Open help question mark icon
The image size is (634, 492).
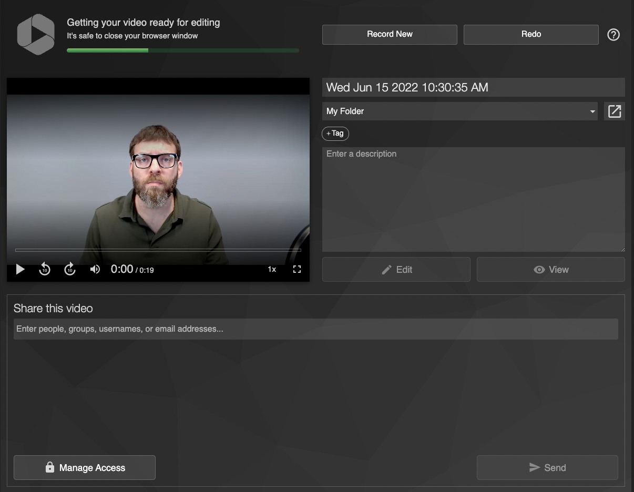pyautogui.click(x=613, y=35)
